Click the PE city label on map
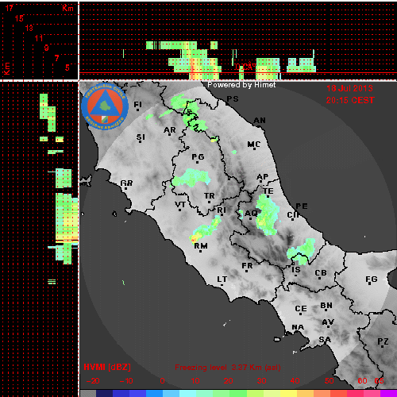The image size is (397, 397). pos(302,206)
